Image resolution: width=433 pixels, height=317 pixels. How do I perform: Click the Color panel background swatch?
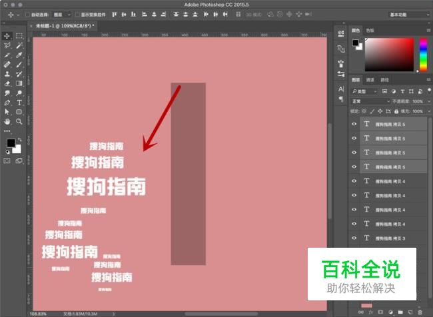click(x=360, y=47)
